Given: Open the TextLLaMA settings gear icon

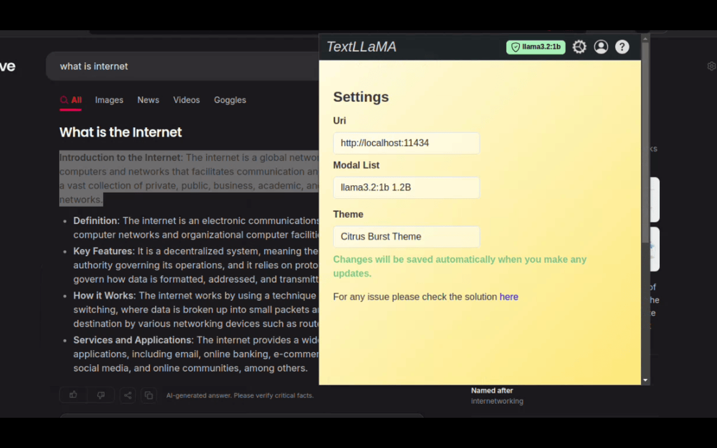Looking at the screenshot, I should [579, 46].
